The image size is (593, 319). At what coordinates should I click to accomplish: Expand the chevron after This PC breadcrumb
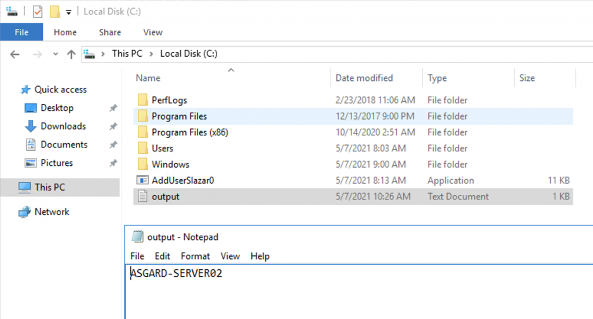coord(151,54)
